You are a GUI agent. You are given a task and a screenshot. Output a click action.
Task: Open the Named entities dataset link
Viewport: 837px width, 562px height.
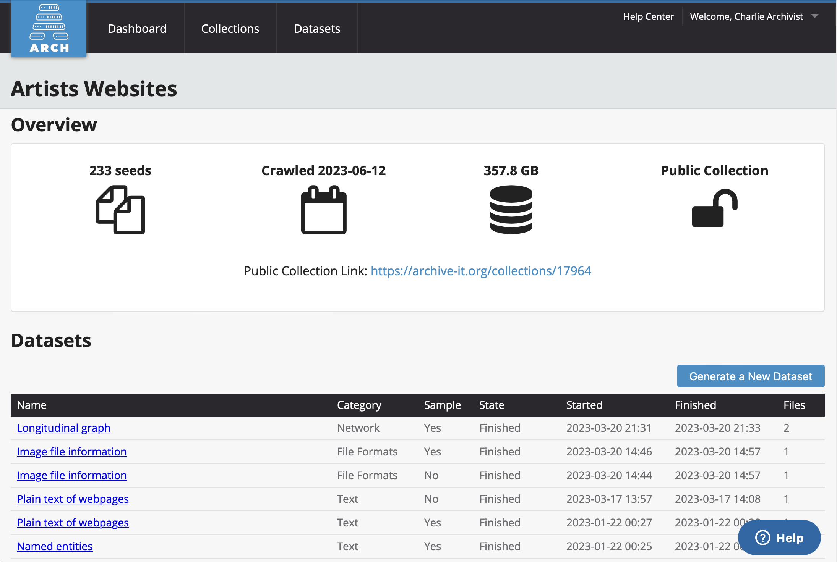tap(55, 546)
